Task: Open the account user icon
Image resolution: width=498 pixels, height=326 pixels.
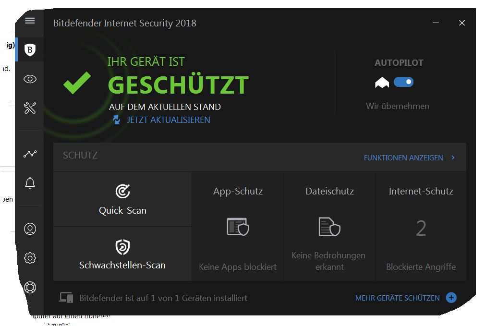Action: [x=30, y=229]
